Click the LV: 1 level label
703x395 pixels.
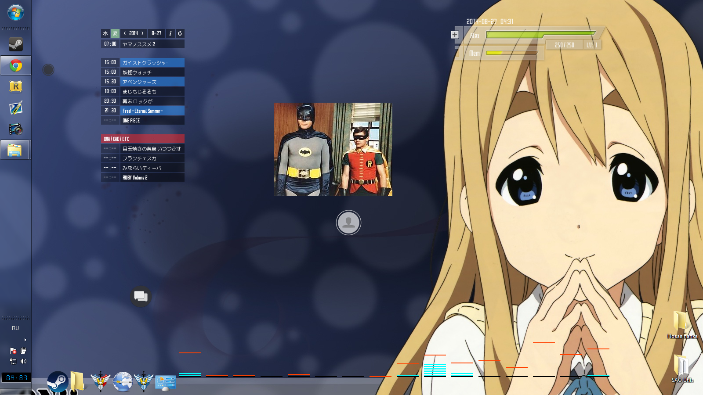tap(592, 45)
